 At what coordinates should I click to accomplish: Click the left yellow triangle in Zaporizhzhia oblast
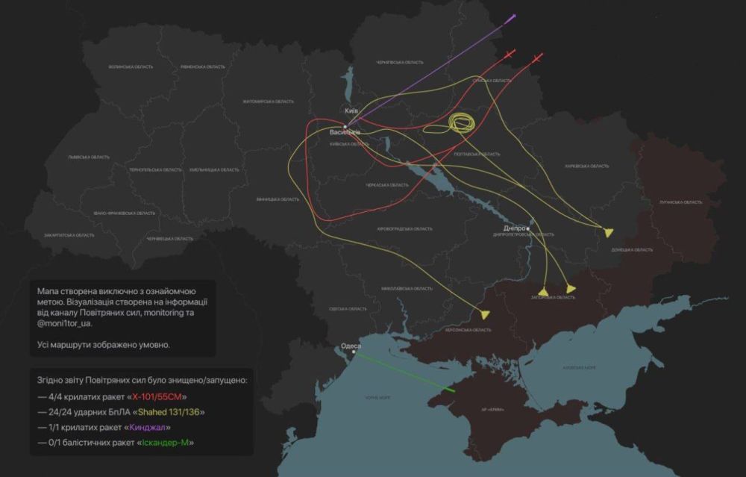click(544, 292)
